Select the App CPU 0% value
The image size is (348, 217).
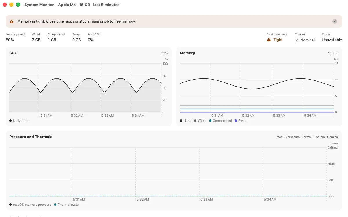91,40
